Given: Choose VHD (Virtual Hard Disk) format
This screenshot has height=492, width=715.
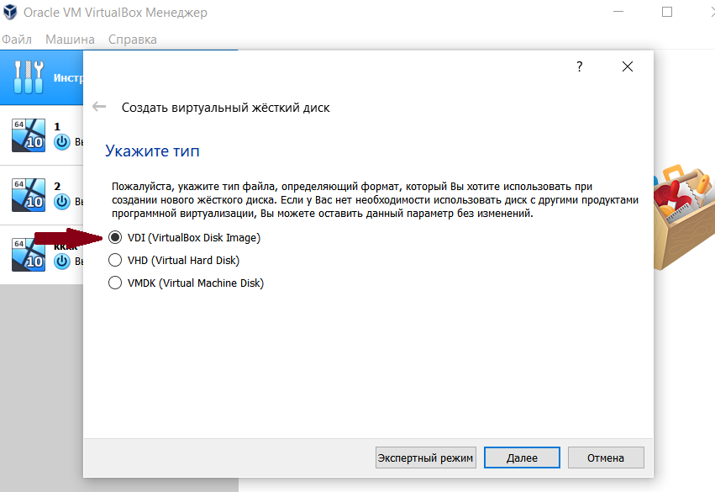Looking at the screenshot, I should [115, 261].
